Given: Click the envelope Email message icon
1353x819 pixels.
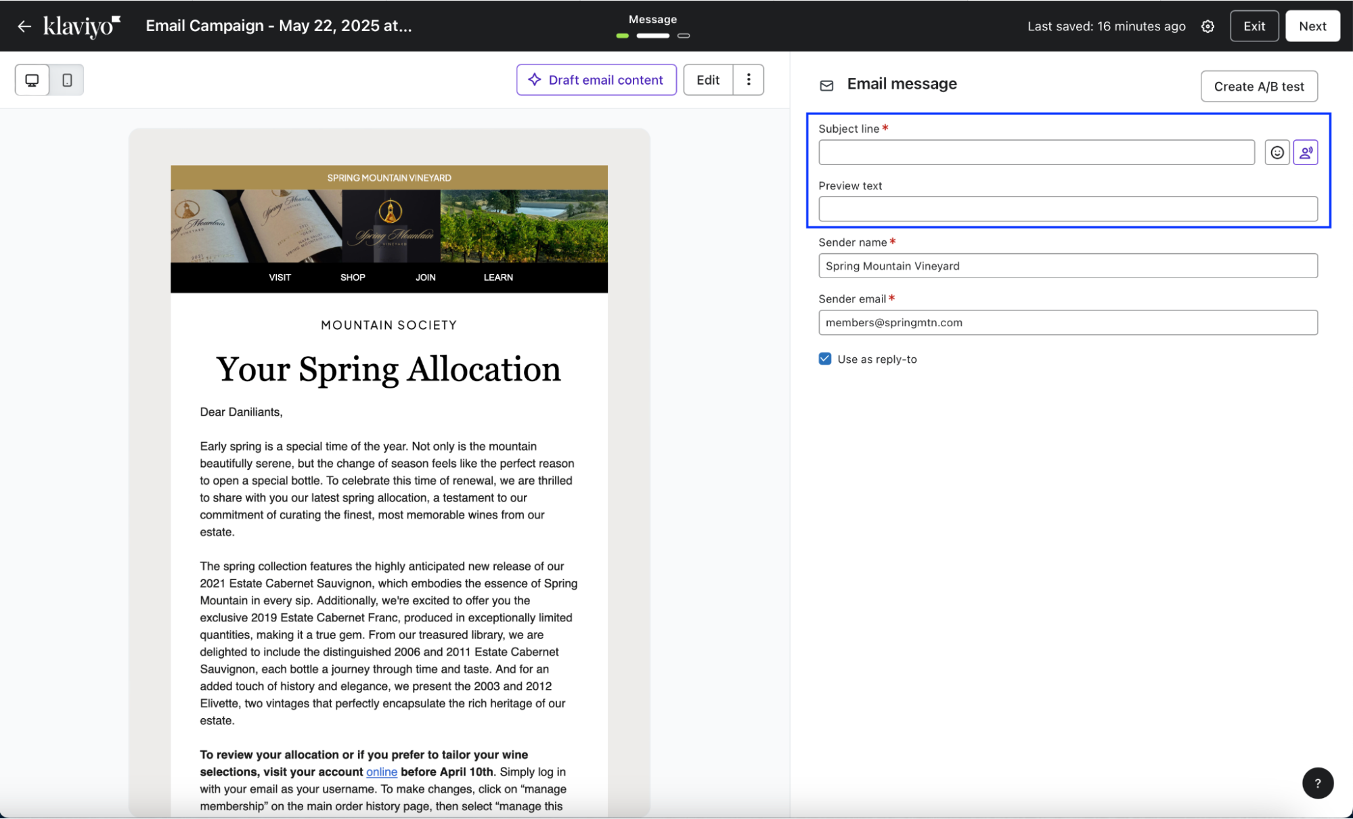Looking at the screenshot, I should pyautogui.click(x=826, y=85).
